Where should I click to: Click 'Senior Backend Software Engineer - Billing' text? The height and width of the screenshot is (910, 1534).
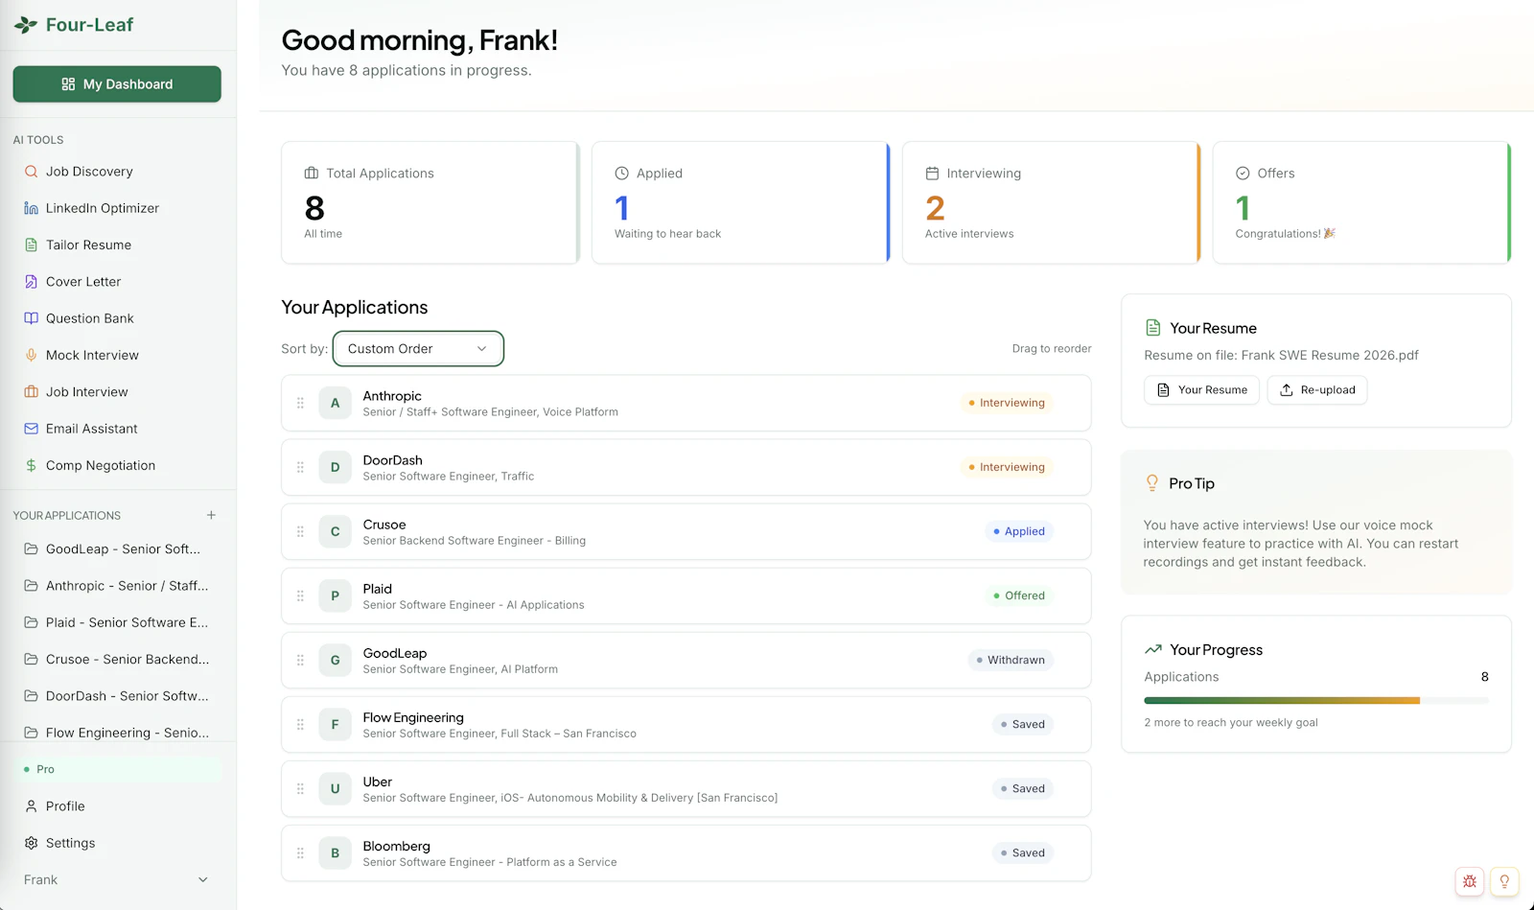[475, 541]
